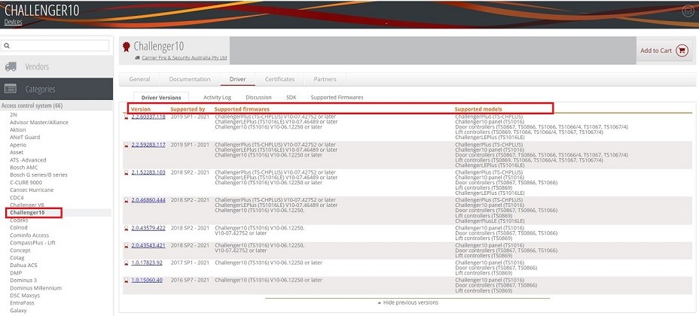The width and height of the screenshot is (699, 316).
Task: Click the download icon beside version 2.1.52283.103
Action: (x=126, y=173)
